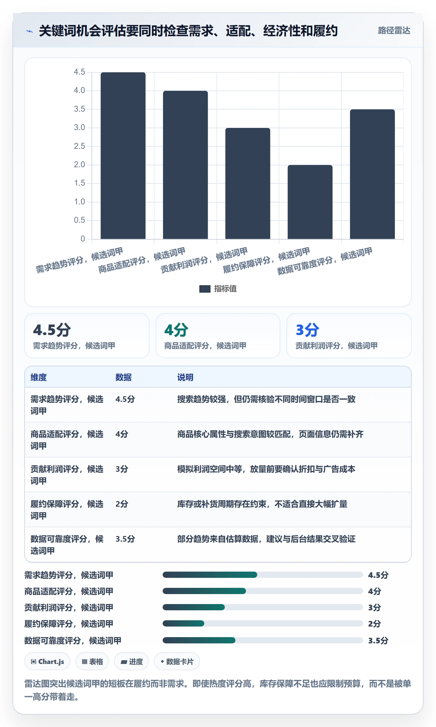436x727 pixels.
Task: Toggle the 指标值 legend color box
Action: click(205, 289)
